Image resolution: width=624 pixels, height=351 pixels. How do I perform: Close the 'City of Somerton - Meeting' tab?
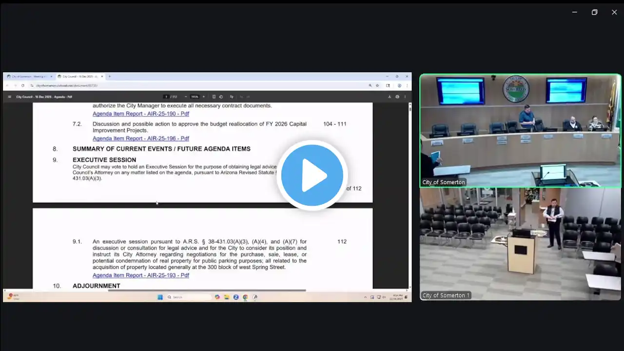pyautogui.click(x=51, y=77)
